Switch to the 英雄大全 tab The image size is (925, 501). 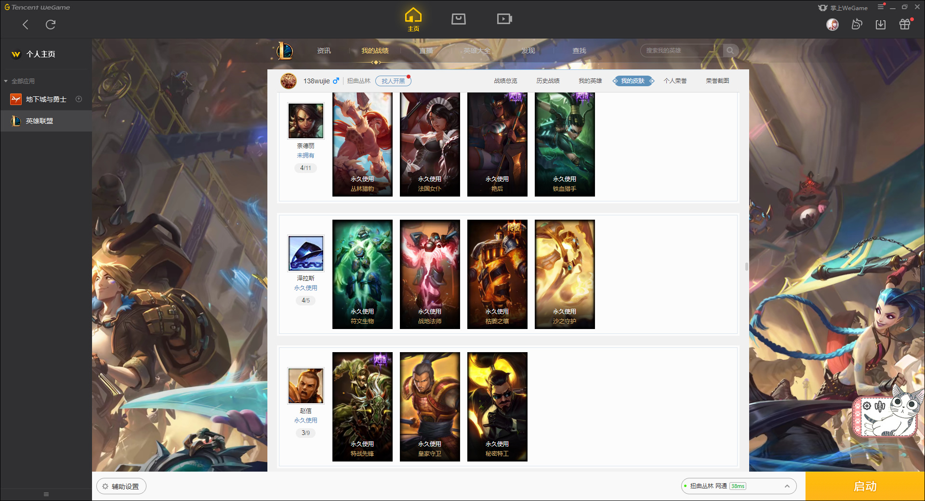(477, 51)
